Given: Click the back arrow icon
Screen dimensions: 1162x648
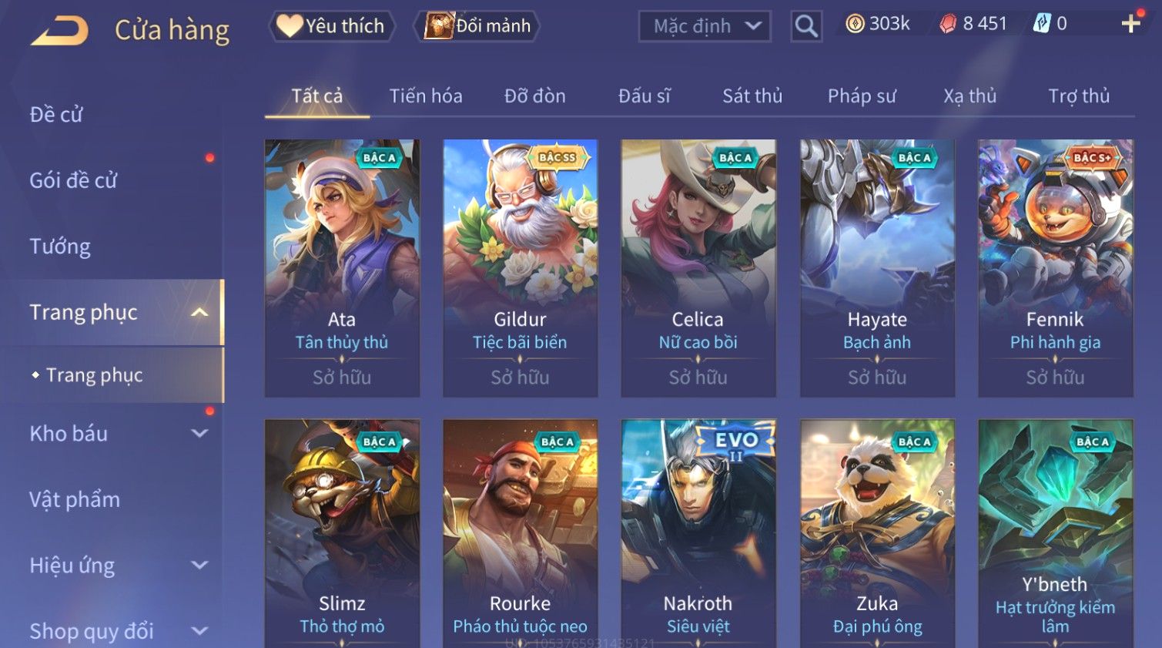Looking at the screenshot, I should point(59,31).
